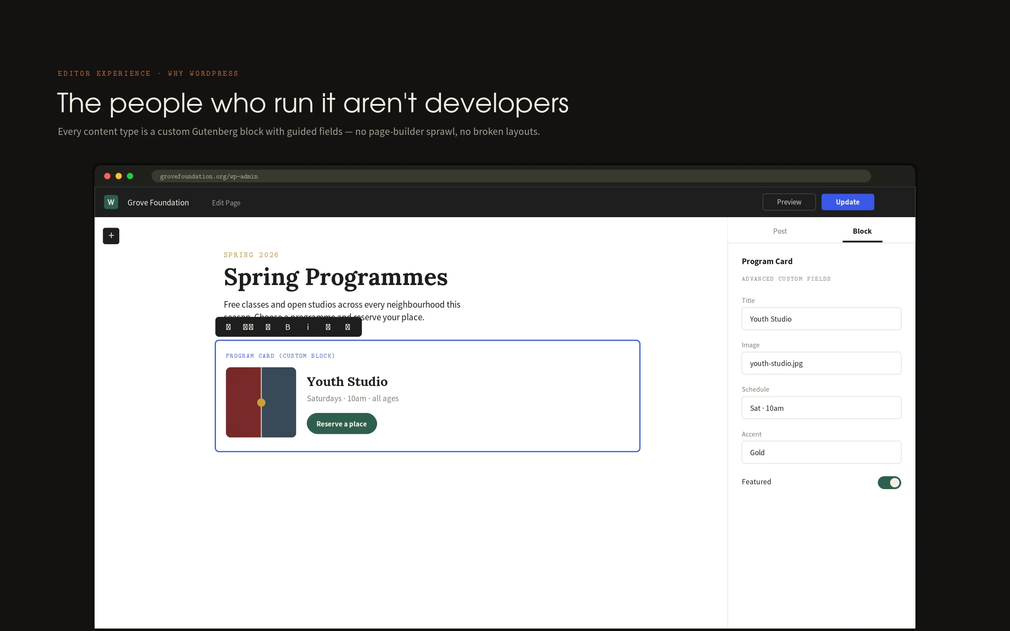The width and height of the screenshot is (1010, 631).
Task: Click the Free classes and open studios paragraph
Action: (x=342, y=310)
